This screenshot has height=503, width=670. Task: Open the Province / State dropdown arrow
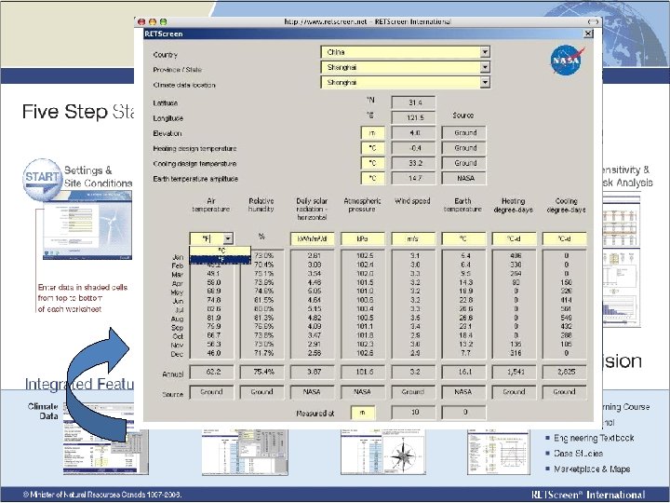pos(485,67)
